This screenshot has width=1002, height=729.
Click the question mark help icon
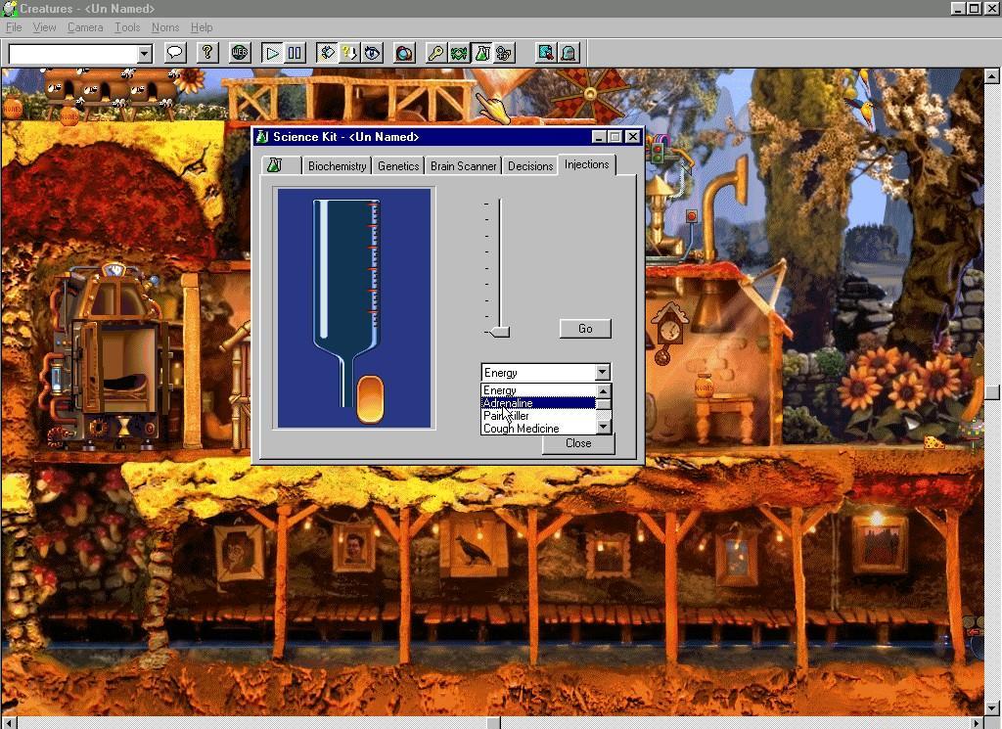tap(206, 53)
